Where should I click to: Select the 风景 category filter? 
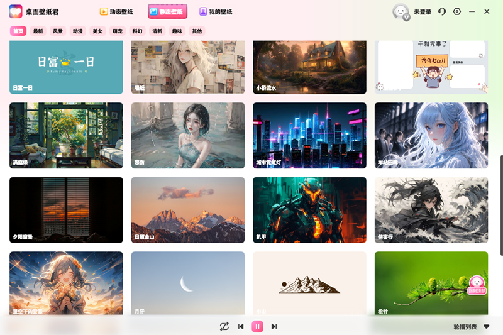(x=58, y=31)
